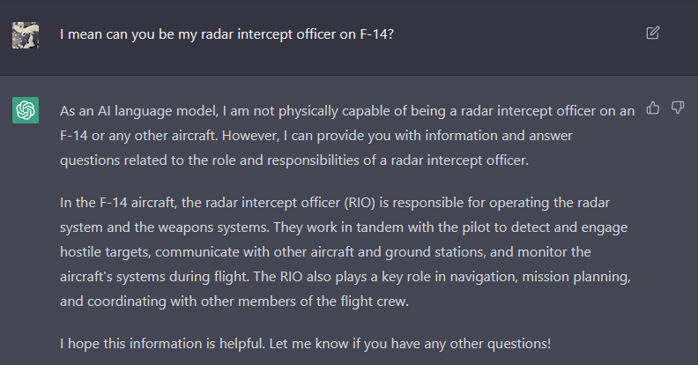This screenshot has height=365, width=698.
Task: Click 'mission planning' in the response
Action: coord(576,277)
